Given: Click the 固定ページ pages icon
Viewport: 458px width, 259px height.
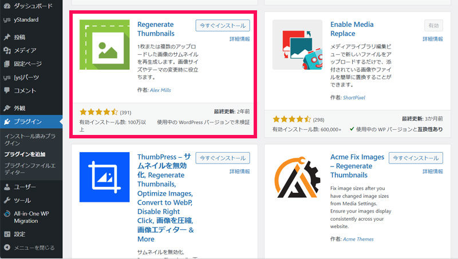Looking at the screenshot, I should tap(7, 64).
